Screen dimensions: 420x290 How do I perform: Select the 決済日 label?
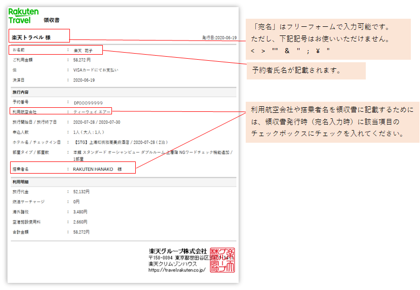point(18,80)
